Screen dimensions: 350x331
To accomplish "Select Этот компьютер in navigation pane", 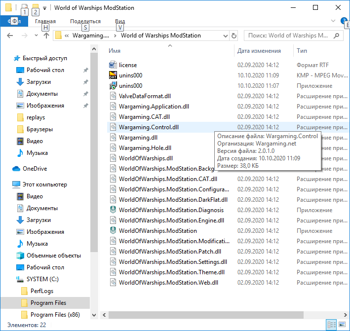I will pos(44,184).
